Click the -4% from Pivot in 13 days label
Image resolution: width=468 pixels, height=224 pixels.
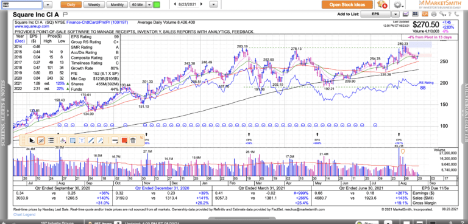pyautogui.click(x=430, y=37)
